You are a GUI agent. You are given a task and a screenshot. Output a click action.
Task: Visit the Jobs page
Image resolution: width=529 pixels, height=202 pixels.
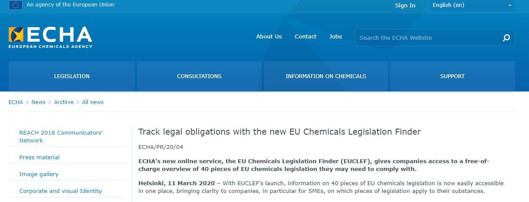coord(335,37)
